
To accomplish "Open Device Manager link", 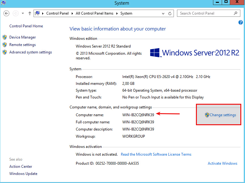I will tap(22, 37).
